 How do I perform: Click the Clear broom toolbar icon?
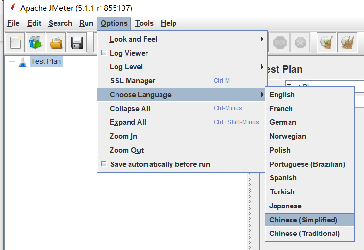(x=326, y=43)
